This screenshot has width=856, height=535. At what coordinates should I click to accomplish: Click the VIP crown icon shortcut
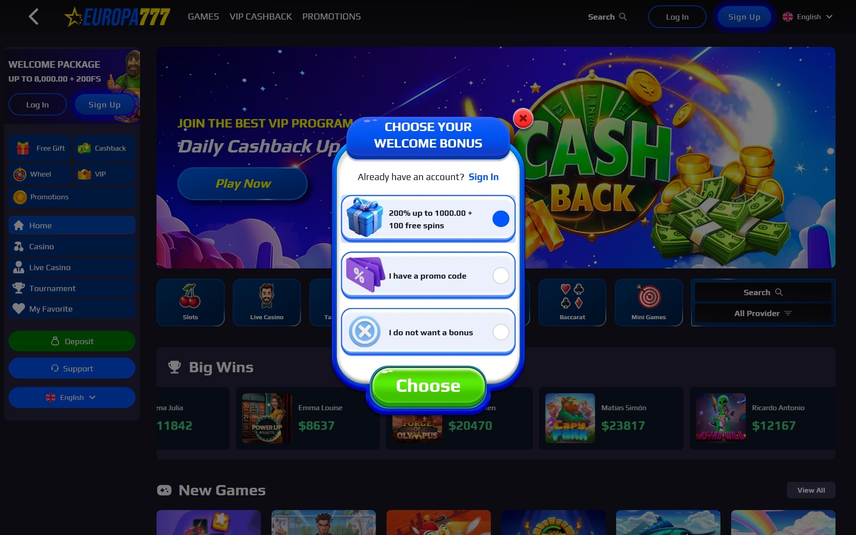(x=84, y=174)
